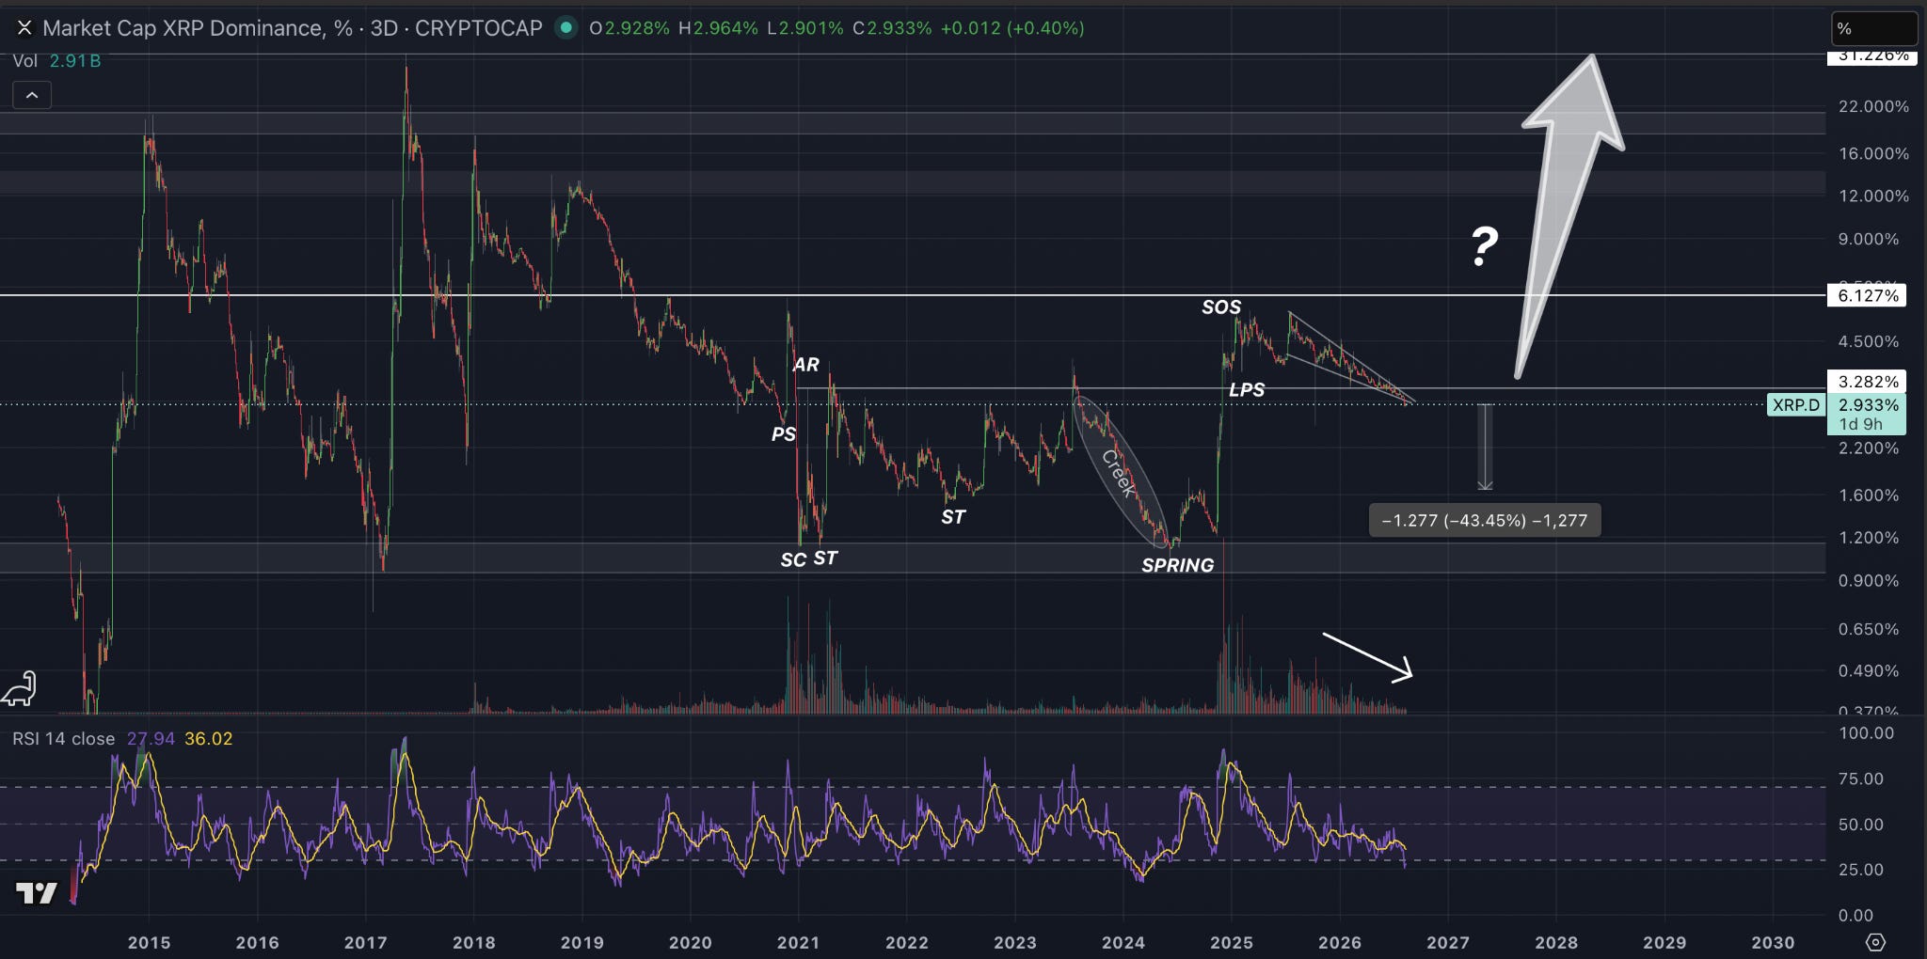Select the Vol 2.91B volume indicator label
This screenshot has height=959, width=1927.
[56, 61]
